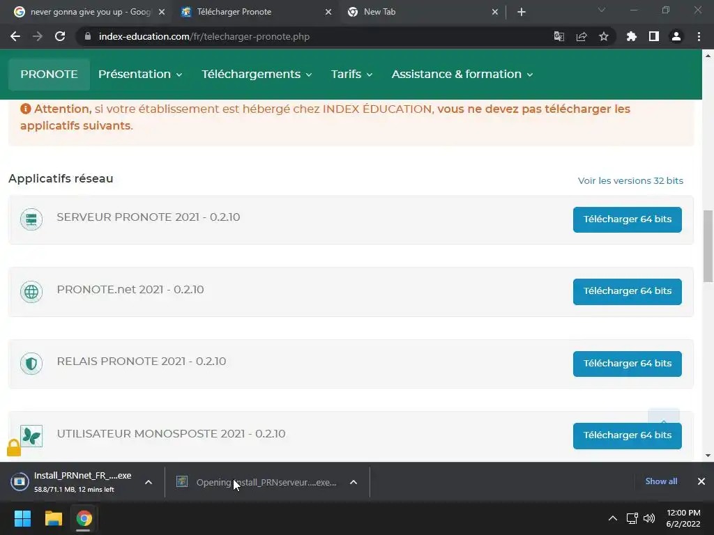Go back to previous page

pyautogui.click(x=15, y=36)
